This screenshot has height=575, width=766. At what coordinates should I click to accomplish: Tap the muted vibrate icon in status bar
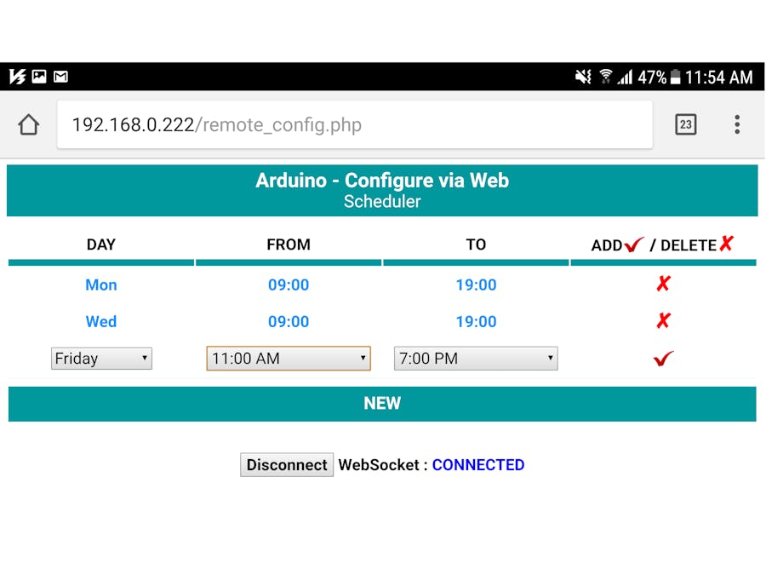(583, 77)
